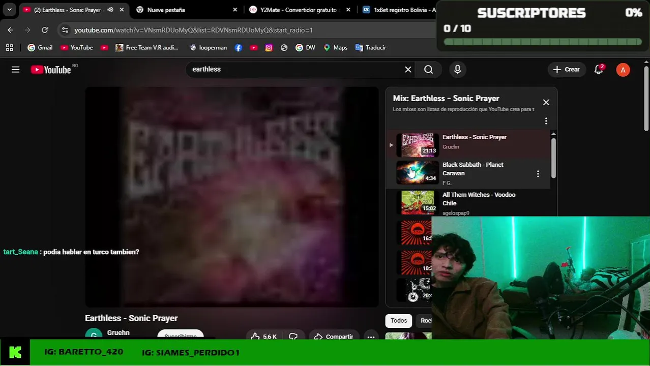This screenshot has width=650, height=366.
Task: Open the Free Team V.R audi... bookmark
Action: (x=146, y=47)
